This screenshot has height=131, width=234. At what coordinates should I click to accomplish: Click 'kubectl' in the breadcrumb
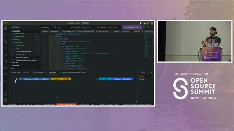[137, 31]
